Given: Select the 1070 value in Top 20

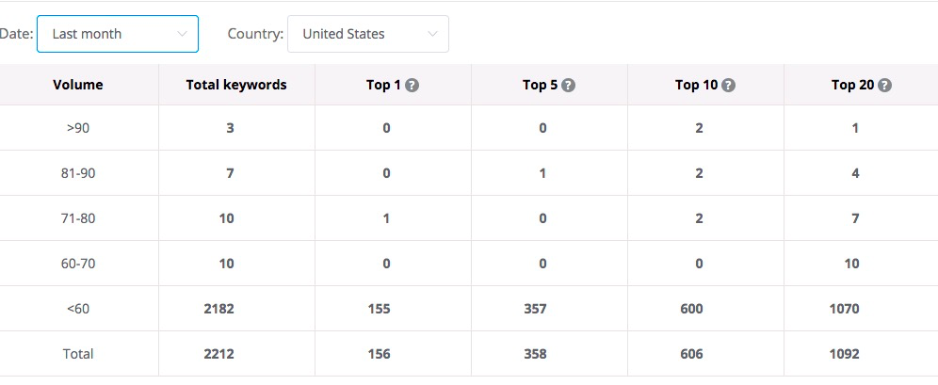Looking at the screenshot, I should (844, 309).
